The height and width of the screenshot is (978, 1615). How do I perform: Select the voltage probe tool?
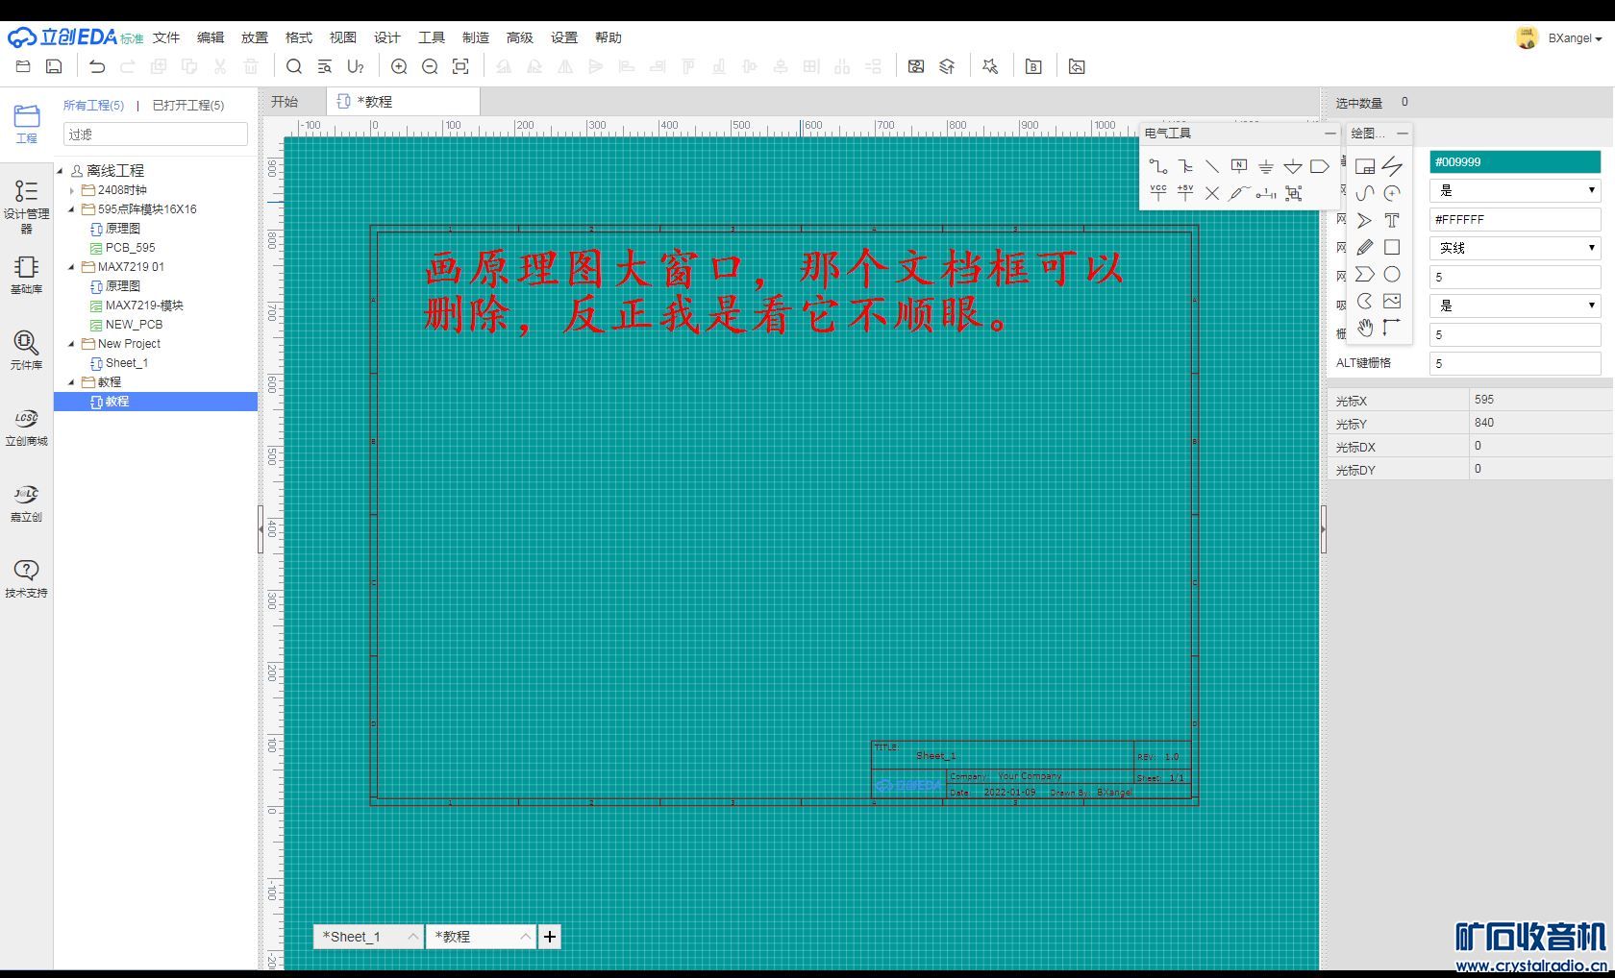point(1239,193)
